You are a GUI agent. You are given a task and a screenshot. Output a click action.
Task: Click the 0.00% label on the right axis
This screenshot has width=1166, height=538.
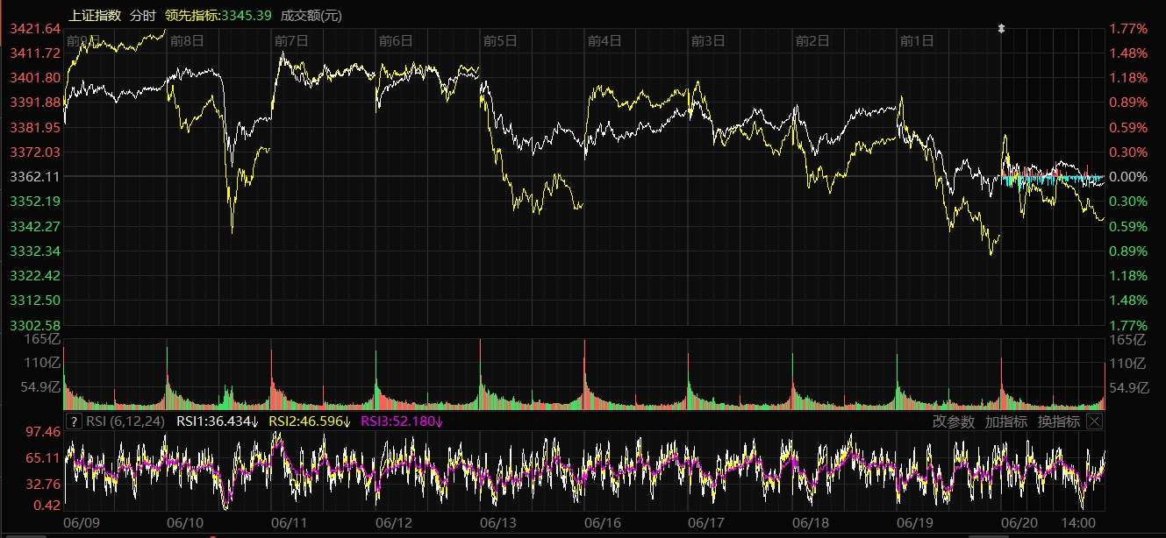pyautogui.click(x=1130, y=176)
